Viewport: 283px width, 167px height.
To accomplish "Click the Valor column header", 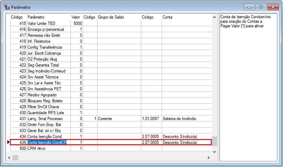I will [76, 17].
